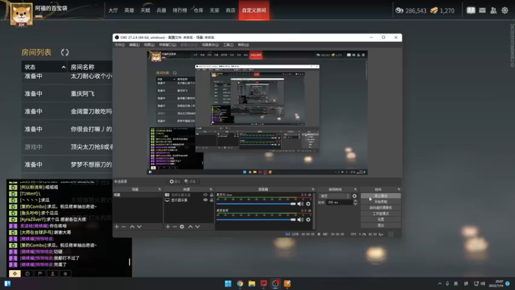Open File Explorer from the taskbar

click(252, 284)
